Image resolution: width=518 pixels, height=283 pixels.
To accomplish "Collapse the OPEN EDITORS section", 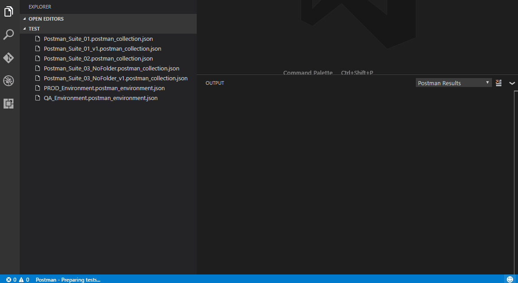I will pos(108,19).
